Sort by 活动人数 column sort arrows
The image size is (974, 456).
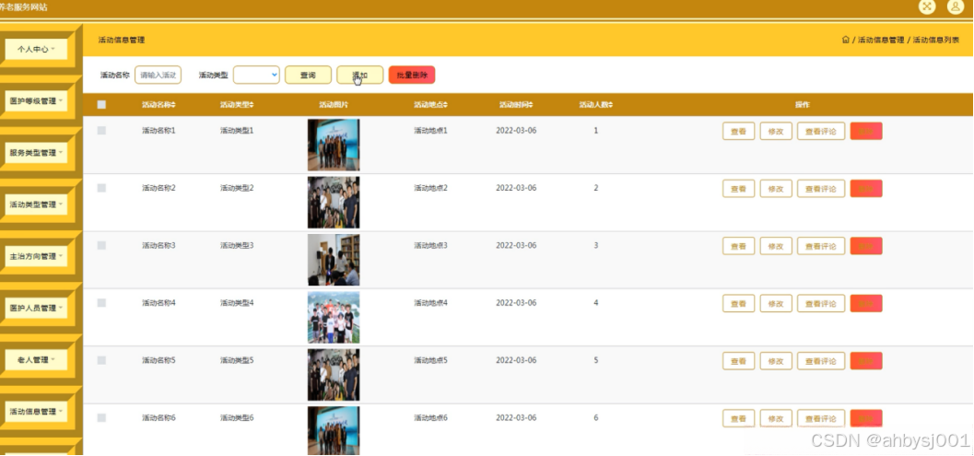coord(611,104)
